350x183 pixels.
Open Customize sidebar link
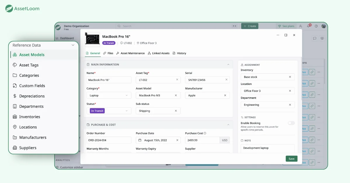point(69,167)
